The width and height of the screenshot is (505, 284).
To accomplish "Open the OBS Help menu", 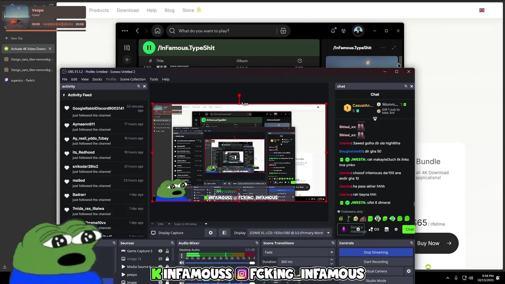I will pos(166,79).
